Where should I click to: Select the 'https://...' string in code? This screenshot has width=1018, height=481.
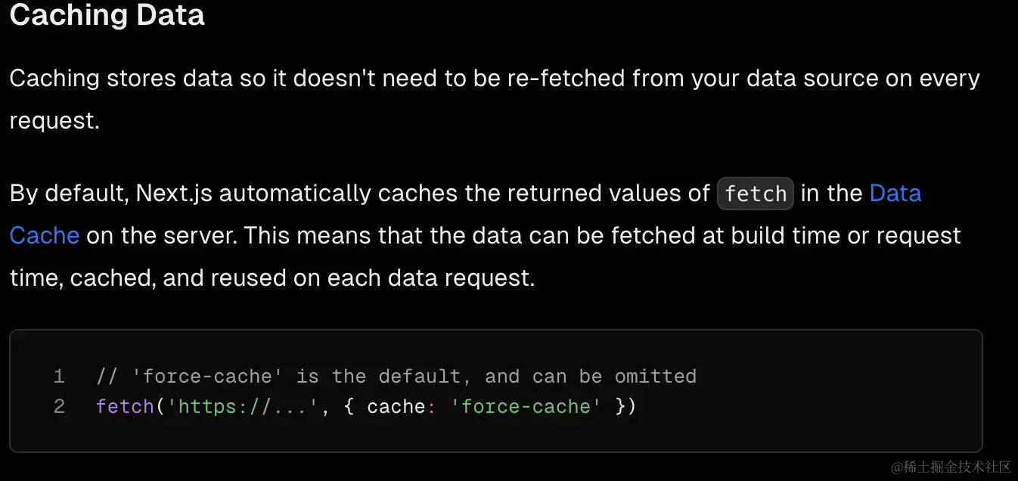[243, 407]
